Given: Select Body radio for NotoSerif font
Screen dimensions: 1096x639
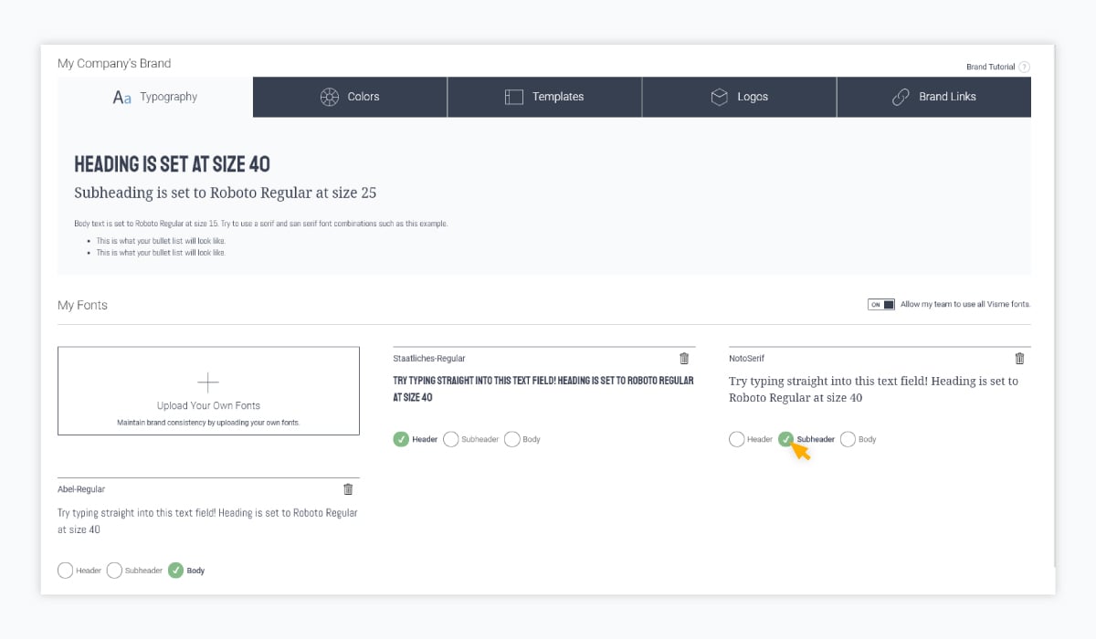Looking at the screenshot, I should [x=848, y=439].
